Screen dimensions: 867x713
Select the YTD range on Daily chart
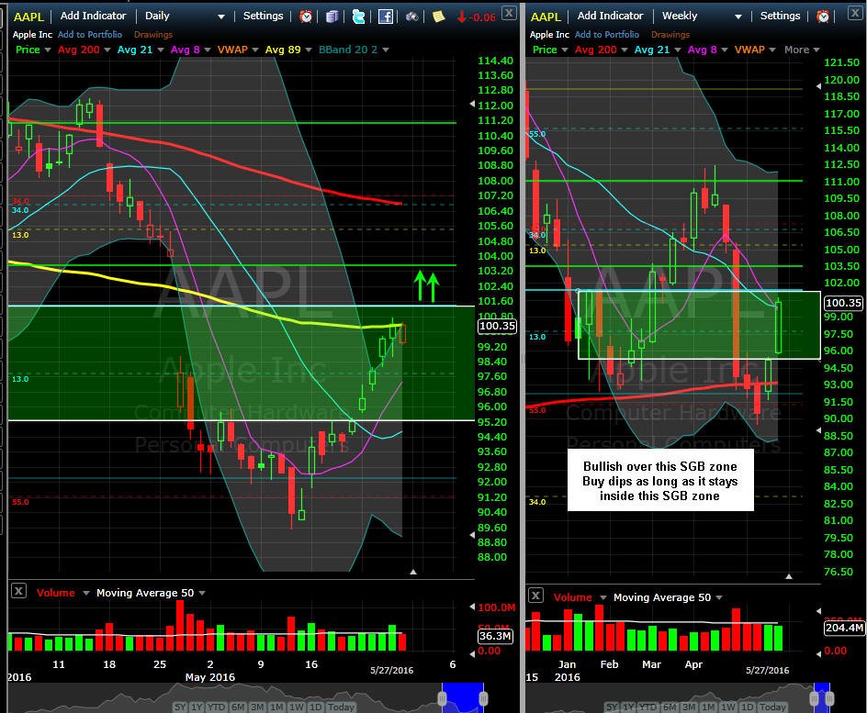[216, 707]
